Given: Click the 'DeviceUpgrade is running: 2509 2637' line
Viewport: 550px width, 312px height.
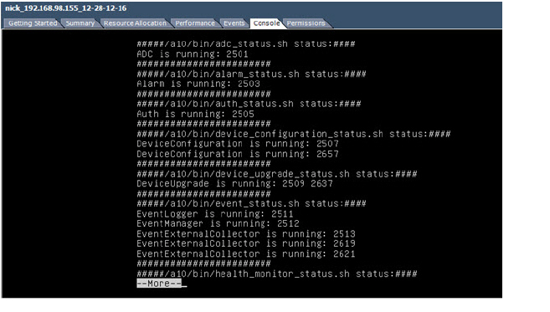Looking at the screenshot, I should click(234, 184).
